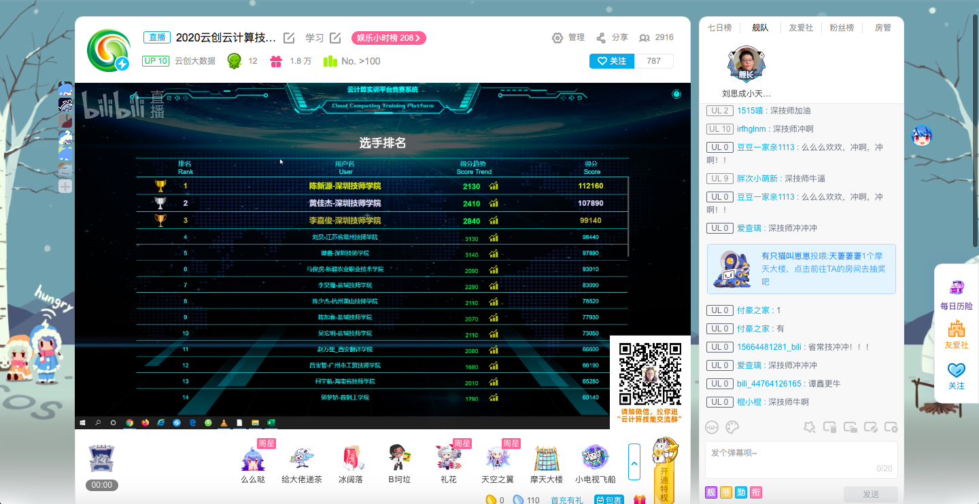This screenshot has height=504, width=979.
Task: Open the 包裹 gift bag panel
Action: point(609,500)
